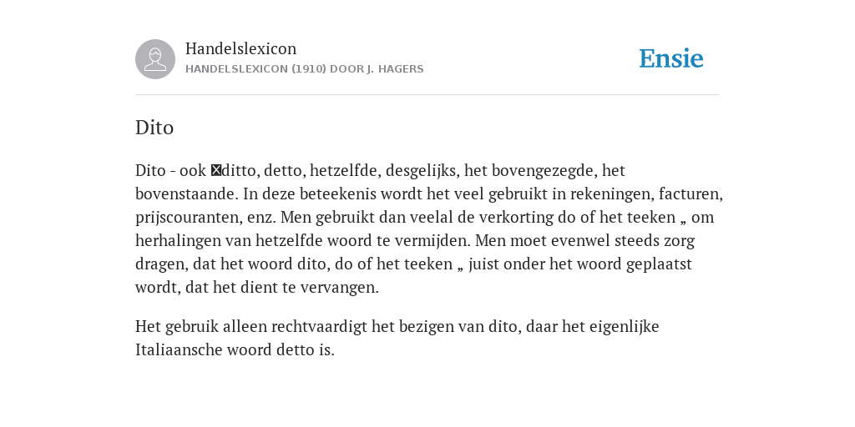This screenshot has width=855, height=427.
Task: Click the word herhalingen
Action: pyautogui.click(x=179, y=241)
